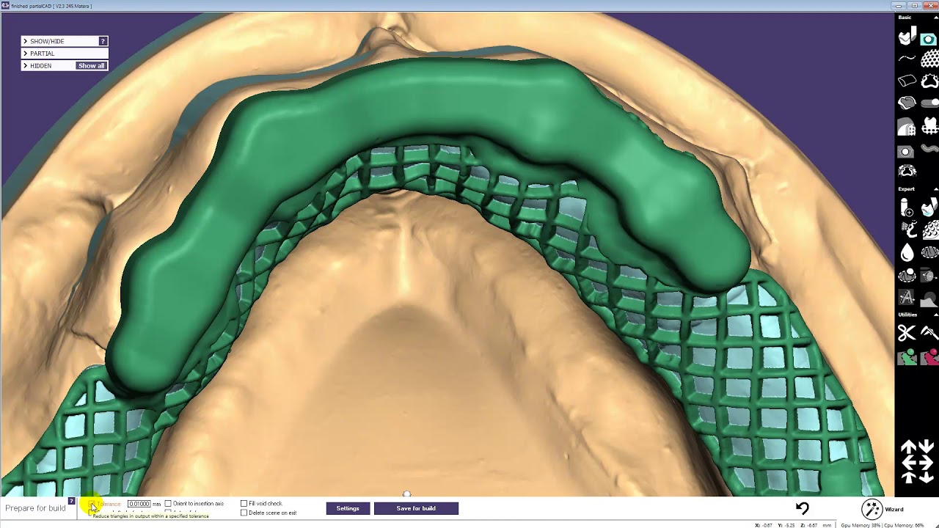939x528 pixels.
Task: Select the Expert tooth-with-blue-area tool
Action: 929,208
